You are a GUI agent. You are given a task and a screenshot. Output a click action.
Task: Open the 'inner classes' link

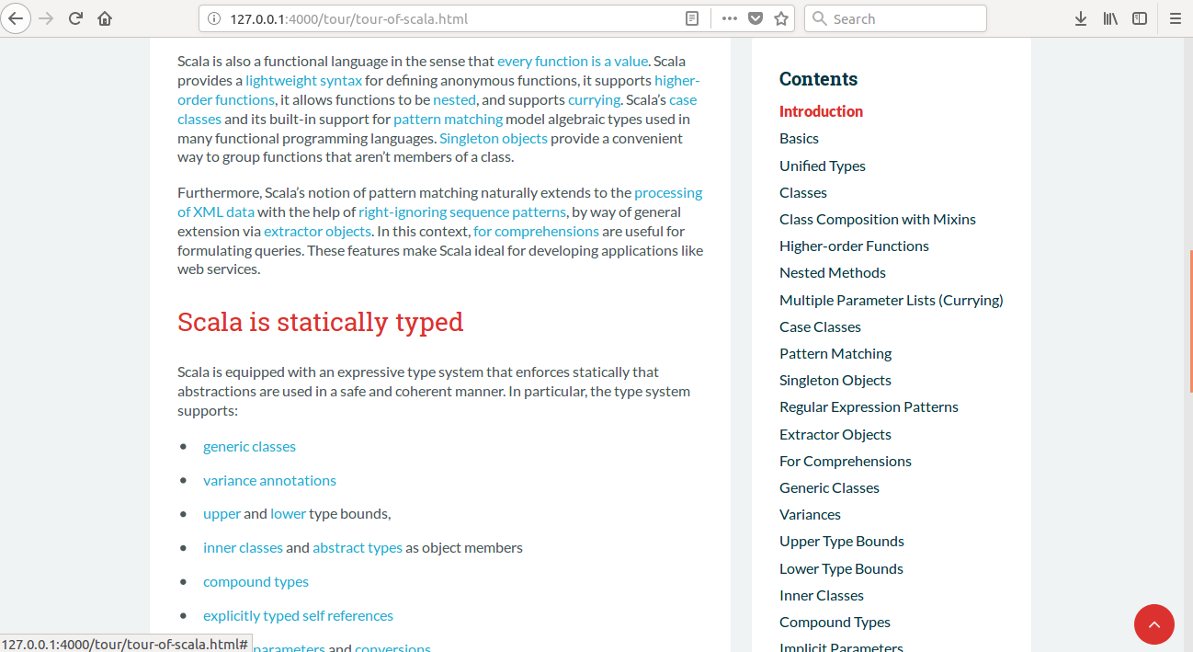pos(243,547)
